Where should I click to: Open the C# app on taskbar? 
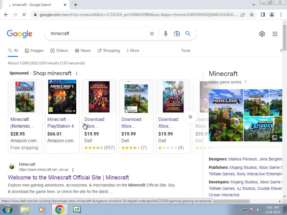77,209
